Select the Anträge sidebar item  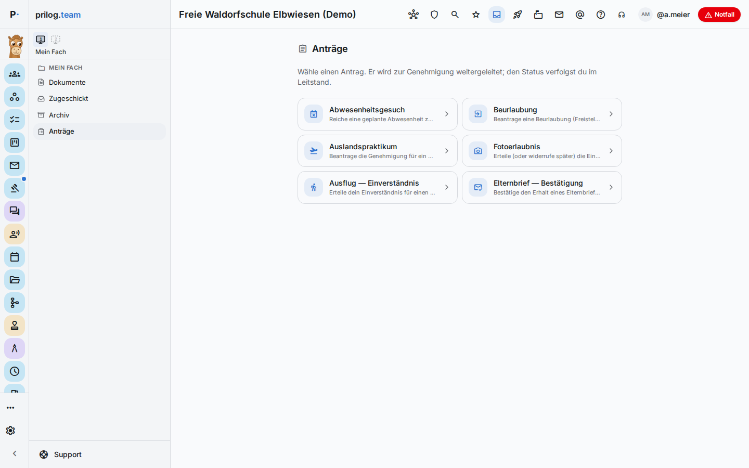point(99,132)
